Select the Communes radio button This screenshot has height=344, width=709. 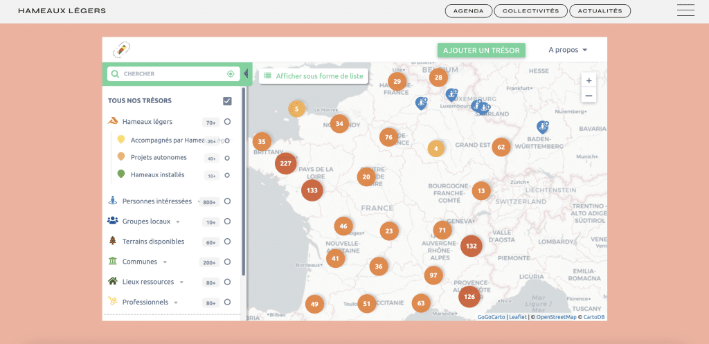[227, 262]
